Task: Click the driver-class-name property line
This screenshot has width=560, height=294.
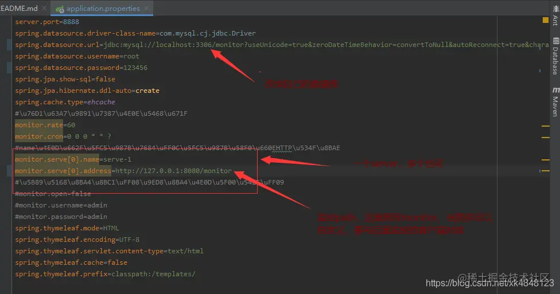Action: [135, 33]
